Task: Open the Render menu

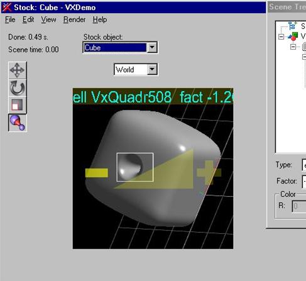Action: (74, 19)
